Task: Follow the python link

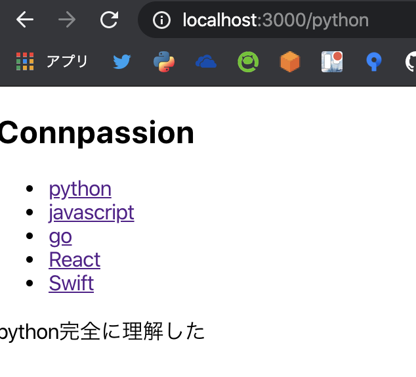Action: (x=80, y=189)
